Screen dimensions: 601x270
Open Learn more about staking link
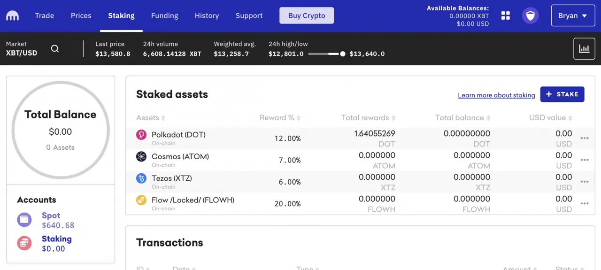coord(496,95)
